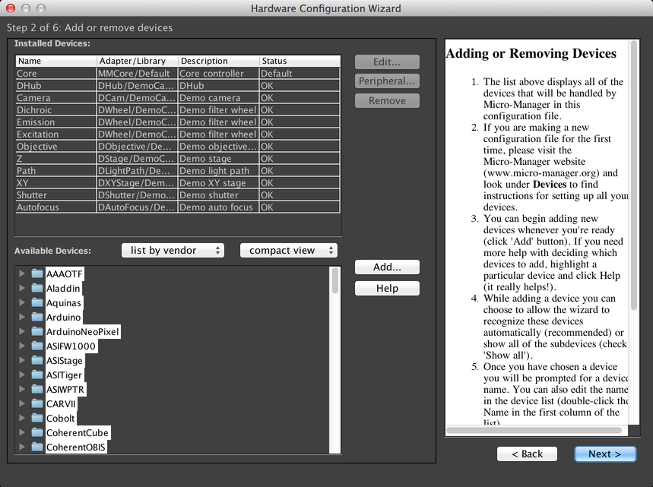Click the AAAOTF folder icon
The width and height of the screenshot is (653, 487).
pyautogui.click(x=37, y=274)
